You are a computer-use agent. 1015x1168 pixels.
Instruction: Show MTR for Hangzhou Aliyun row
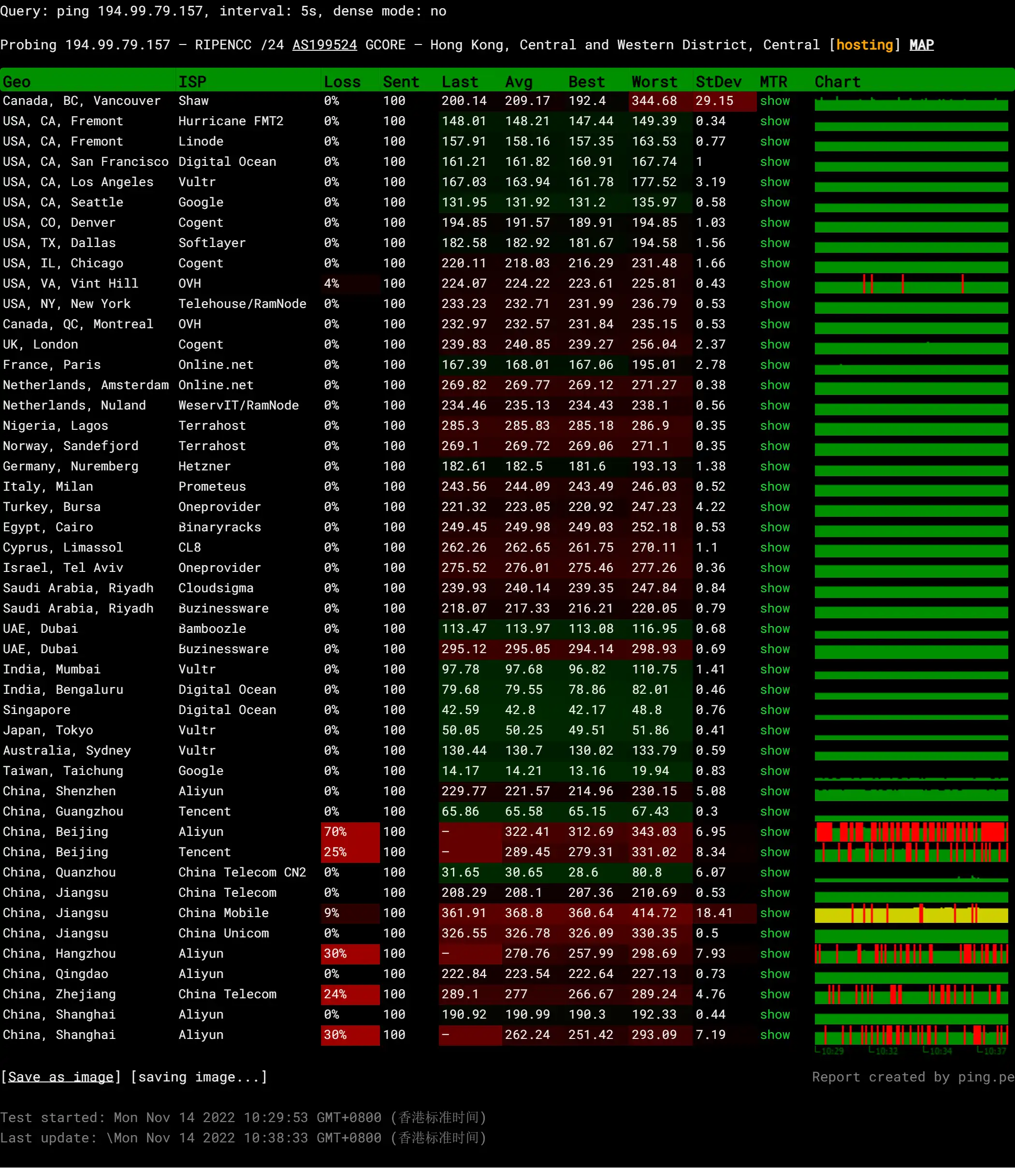point(775,954)
